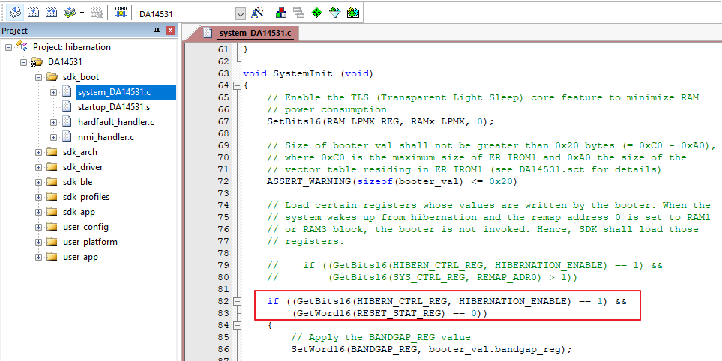Image resolution: width=722 pixels, height=361 pixels.
Task: Click the Build target toolbar icon
Action: (33, 13)
